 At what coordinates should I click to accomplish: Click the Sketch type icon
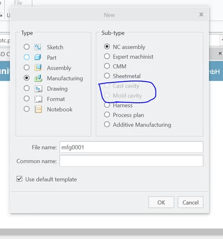[38, 47]
